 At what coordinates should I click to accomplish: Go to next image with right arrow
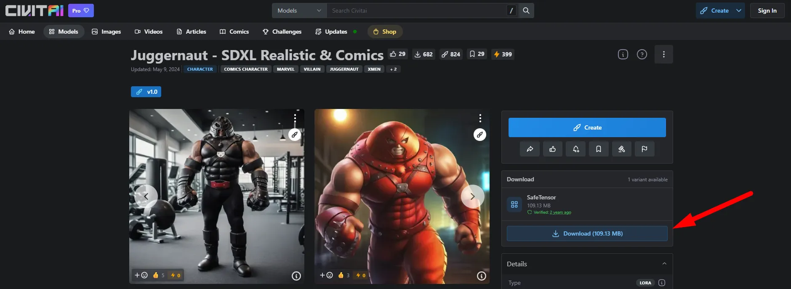[x=473, y=196]
